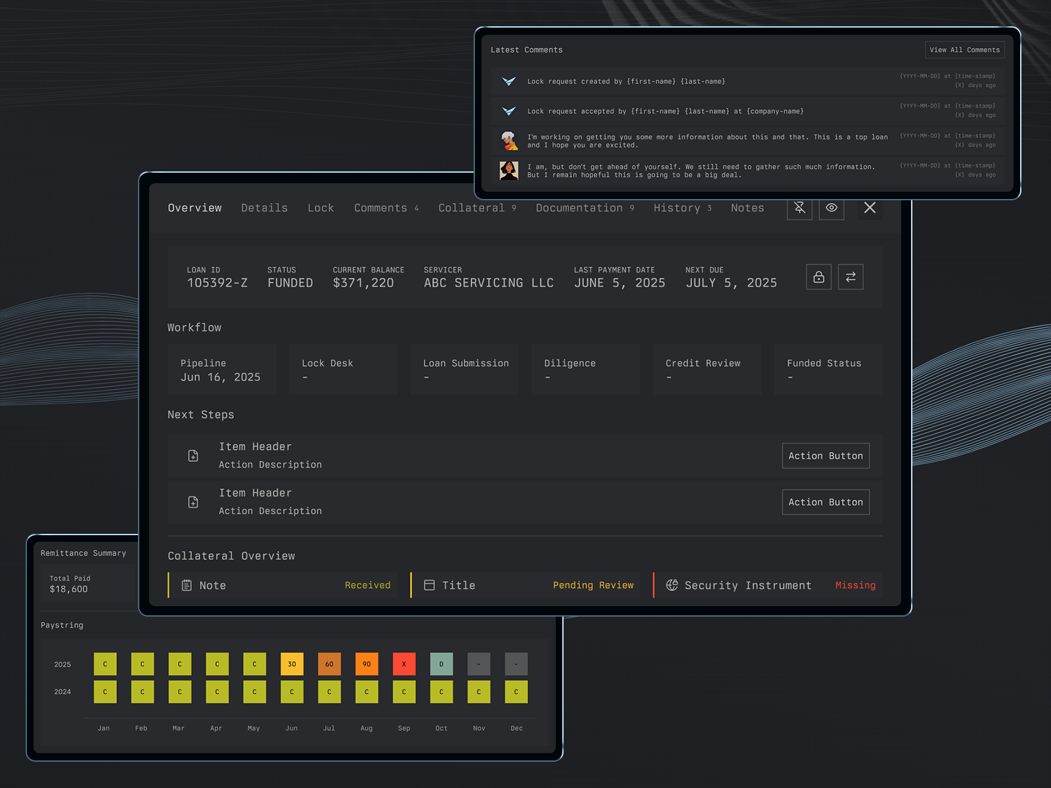1051x788 pixels.
Task: Click the Note collateral icon
Action: pyautogui.click(x=187, y=585)
